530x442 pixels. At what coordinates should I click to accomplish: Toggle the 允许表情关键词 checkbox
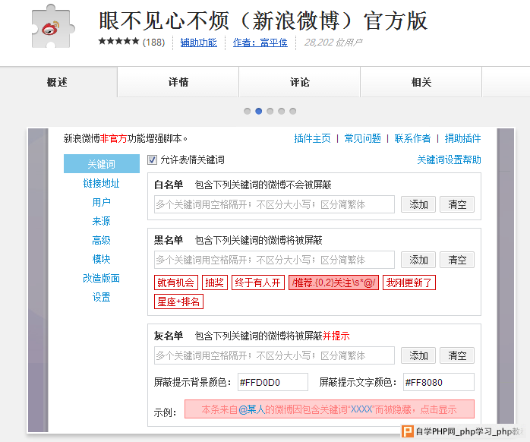(x=152, y=159)
